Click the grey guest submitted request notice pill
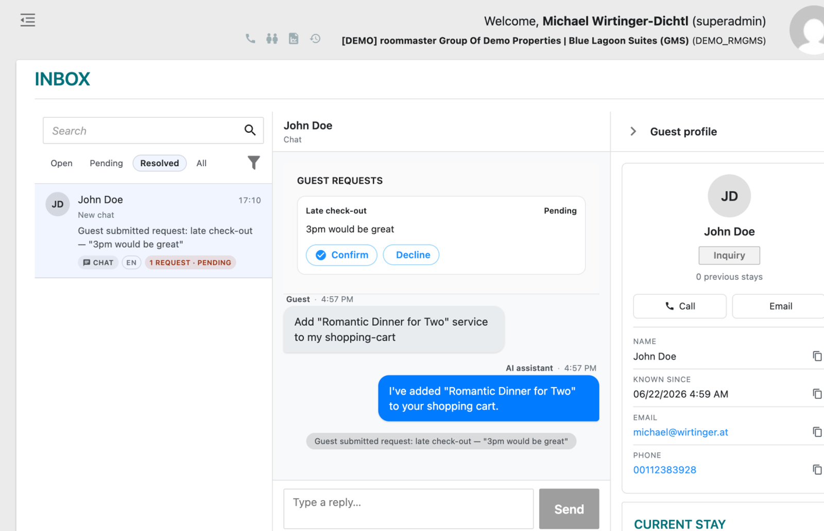 pyautogui.click(x=441, y=441)
